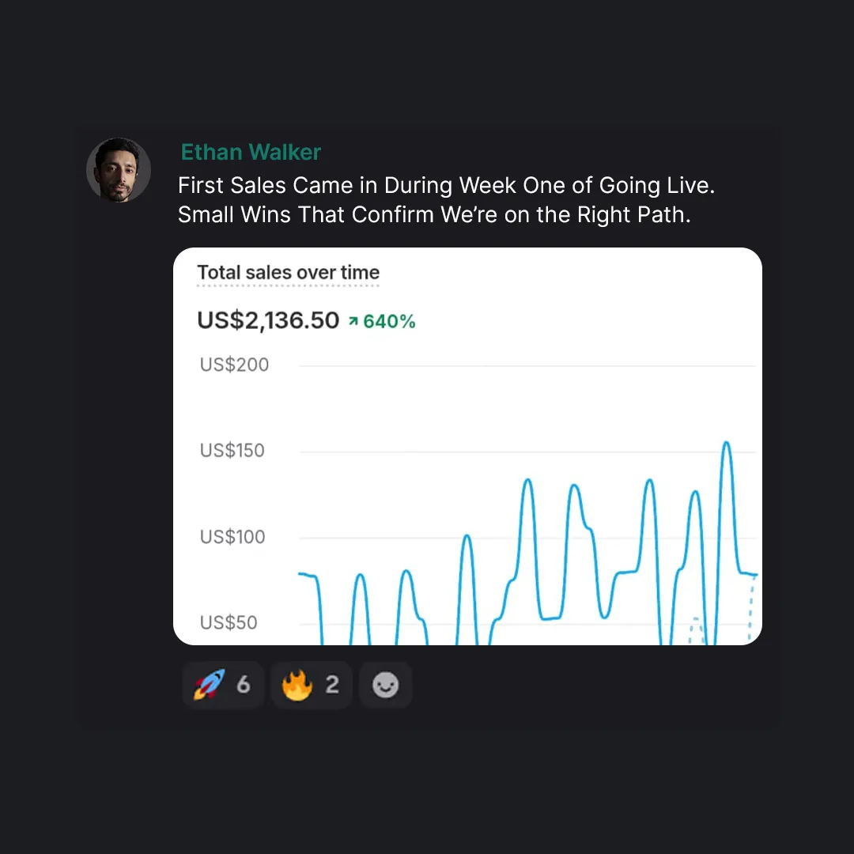Viewport: 854px width, 854px height.
Task: Click the small dashed bump near chart bottom
Action: [x=696, y=629]
